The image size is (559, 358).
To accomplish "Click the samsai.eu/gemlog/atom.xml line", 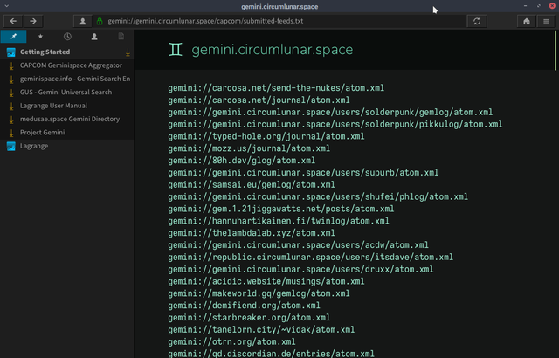I will click(x=252, y=185).
